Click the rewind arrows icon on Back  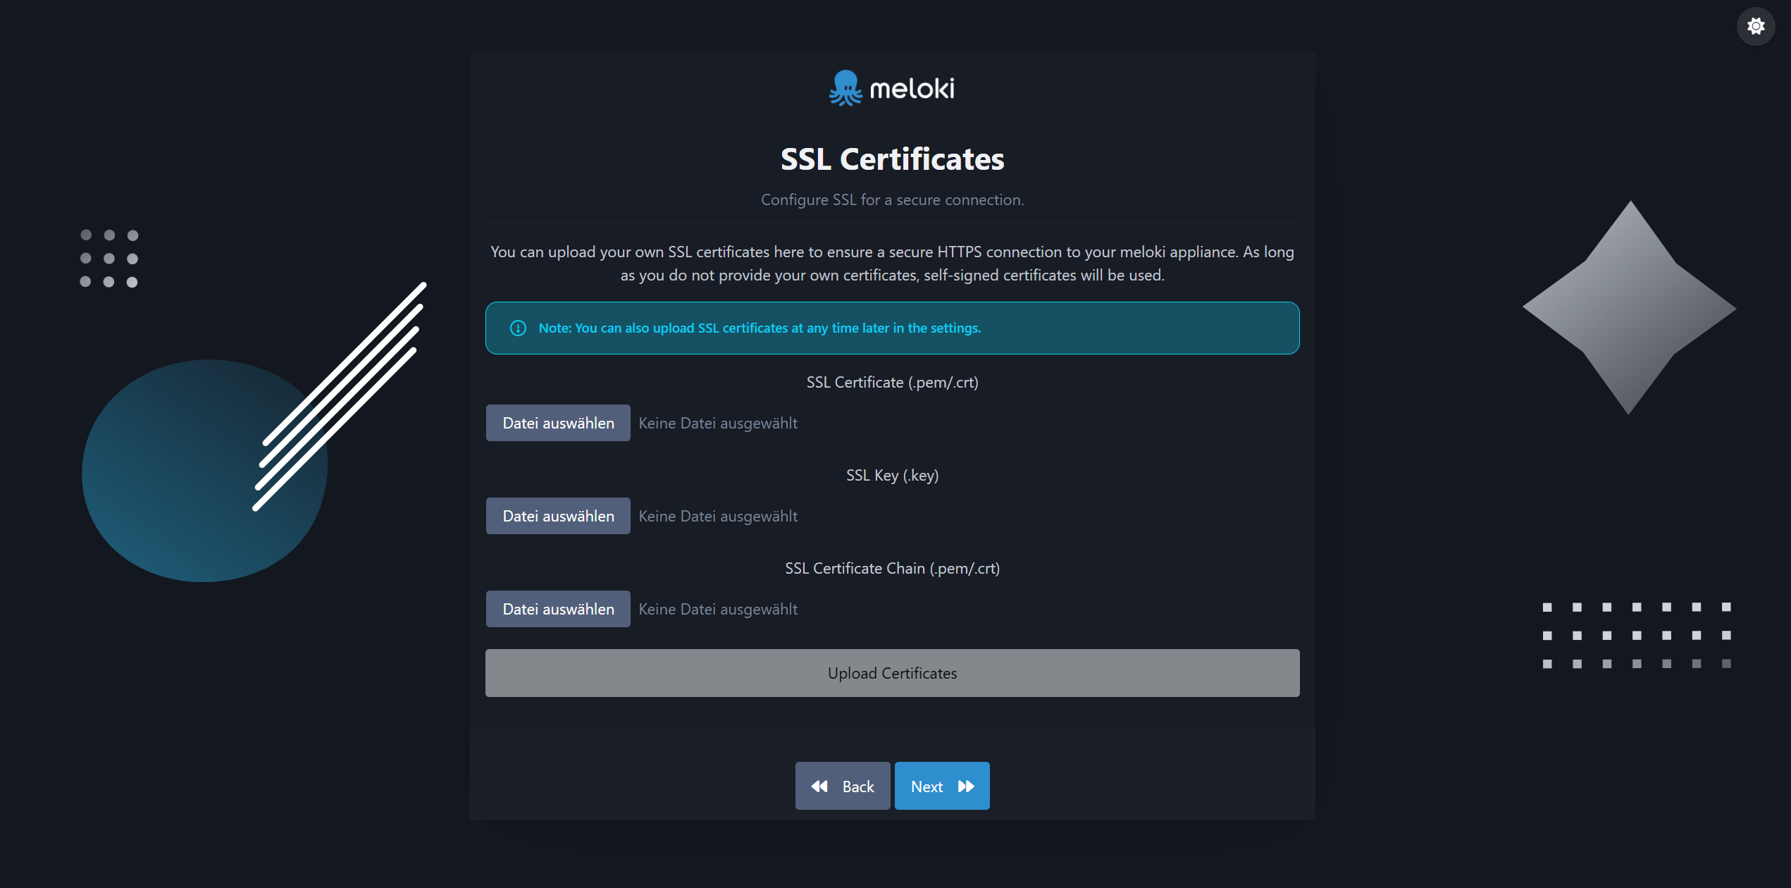pyautogui.click(x=819, y=787)
